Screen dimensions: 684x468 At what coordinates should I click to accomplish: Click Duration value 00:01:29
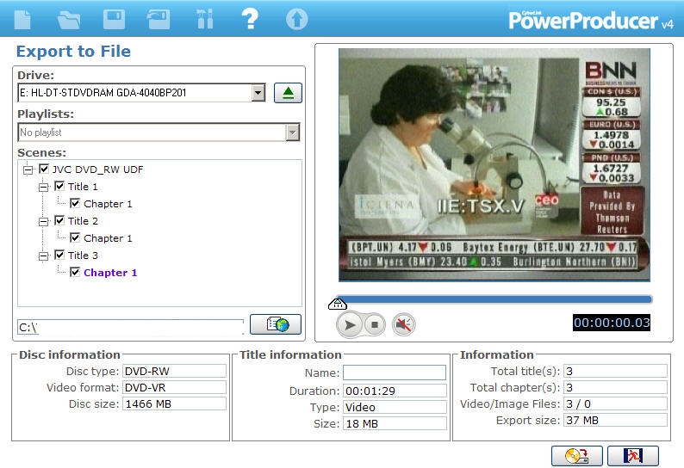[395, 391]
